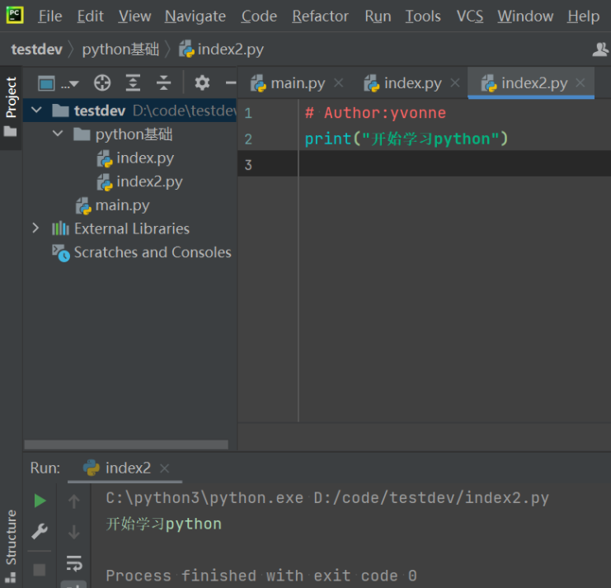Click the user account icon at top right
611x588 pixels.
click(x=601, y=49)
